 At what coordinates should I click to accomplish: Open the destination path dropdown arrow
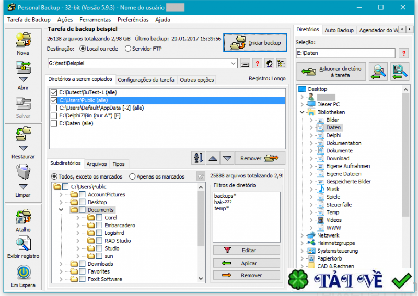(233, 63)
